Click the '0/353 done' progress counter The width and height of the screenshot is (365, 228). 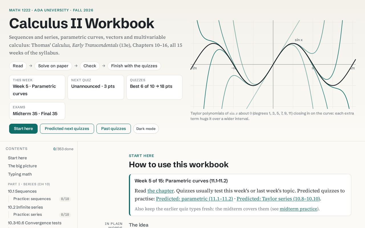click(x=63, y=149)
